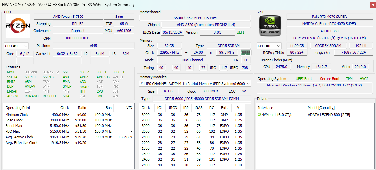Click the PCIe v4.0 x16 link field
This screenshot has height=170, width=376.
pyautogui.click(x=329, y=38)
